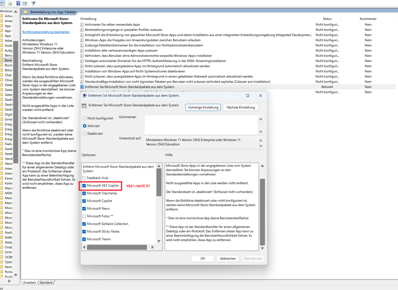Viewport: 398px width, 290px height.
Task: Switch to the Standard tab
Action: pos(46,283)
